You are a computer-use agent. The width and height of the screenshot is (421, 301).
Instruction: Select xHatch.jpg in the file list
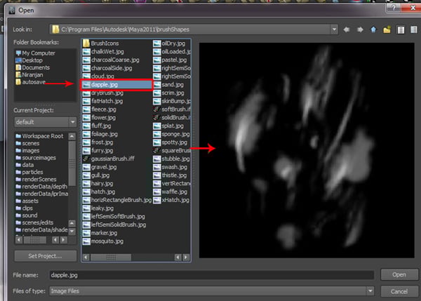coord(171,200)
